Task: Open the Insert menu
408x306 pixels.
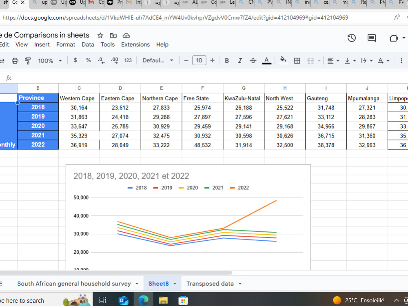Action: pos(42,44)
